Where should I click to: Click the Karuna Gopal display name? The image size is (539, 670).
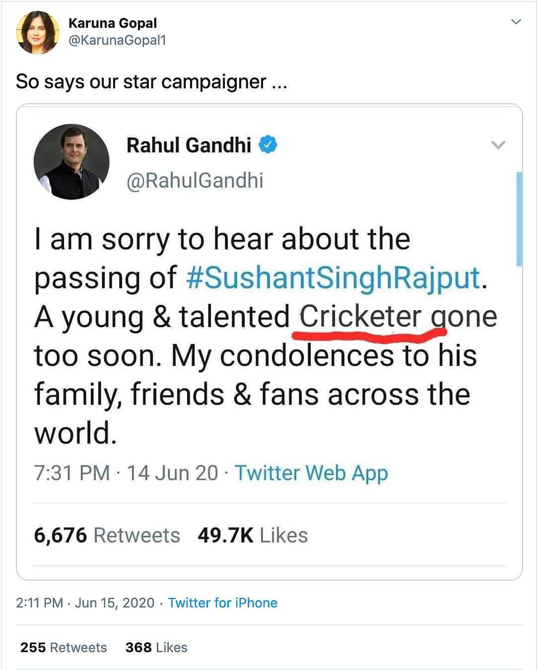(113, 23)
